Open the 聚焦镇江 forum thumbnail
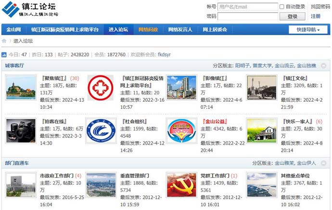This screenshot has height=210, width=332. pyautogui.click(x=21, y=88)
